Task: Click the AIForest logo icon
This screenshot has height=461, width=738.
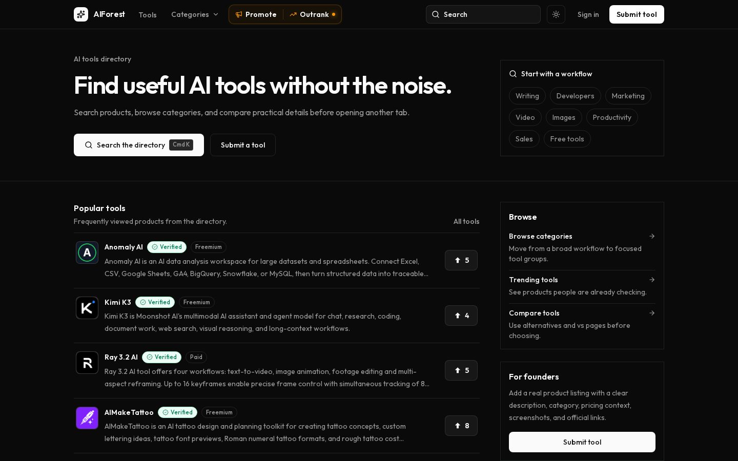Action: 81,14
